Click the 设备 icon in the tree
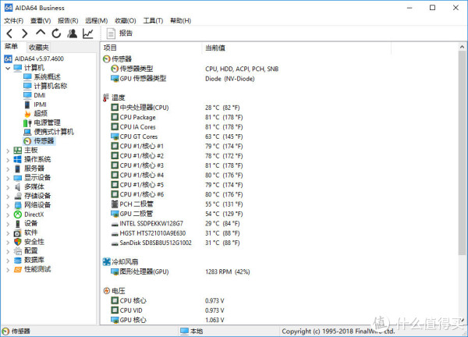The image size is (468, 337). [x=18, y=224]
